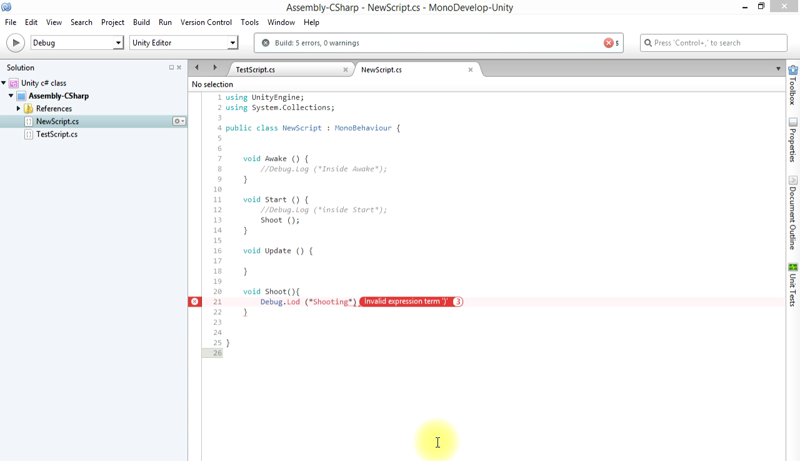Viewport: 800px width, 461px height.
Task: Open the Version Control menu
Action: pyautogui.click(x=206, y=22)
